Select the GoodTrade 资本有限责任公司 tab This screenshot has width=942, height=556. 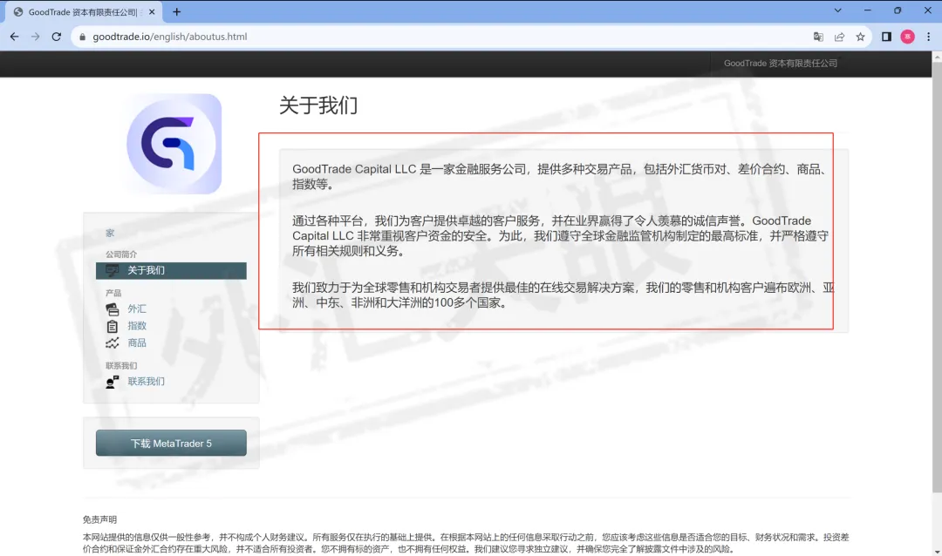coord(83,12)
